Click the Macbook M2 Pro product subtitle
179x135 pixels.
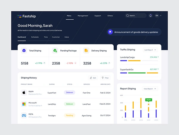point(35,94)
